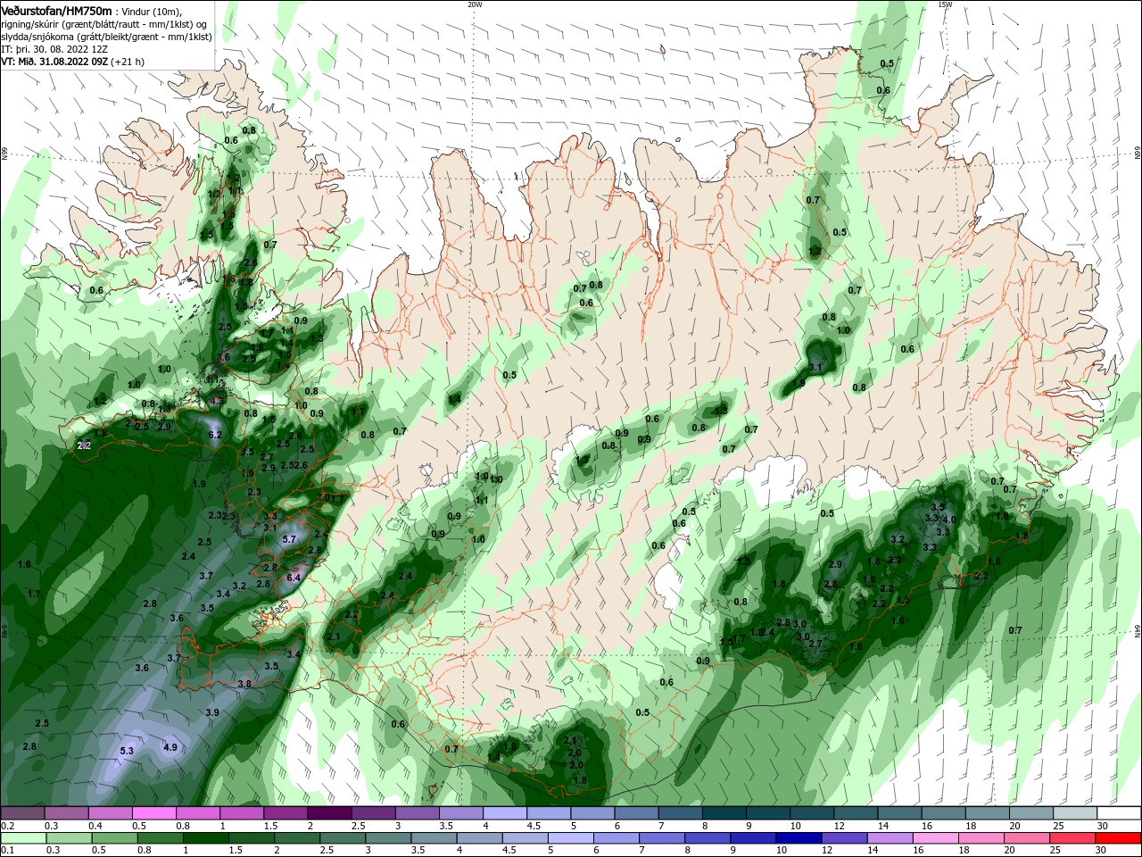Click the Veðurstofan/HM750m title text
Image resolution: width=1142 pixels, height=857 pixels.
coord(56,10)
